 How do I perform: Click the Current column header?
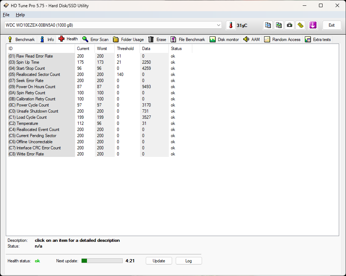[85, 49]
